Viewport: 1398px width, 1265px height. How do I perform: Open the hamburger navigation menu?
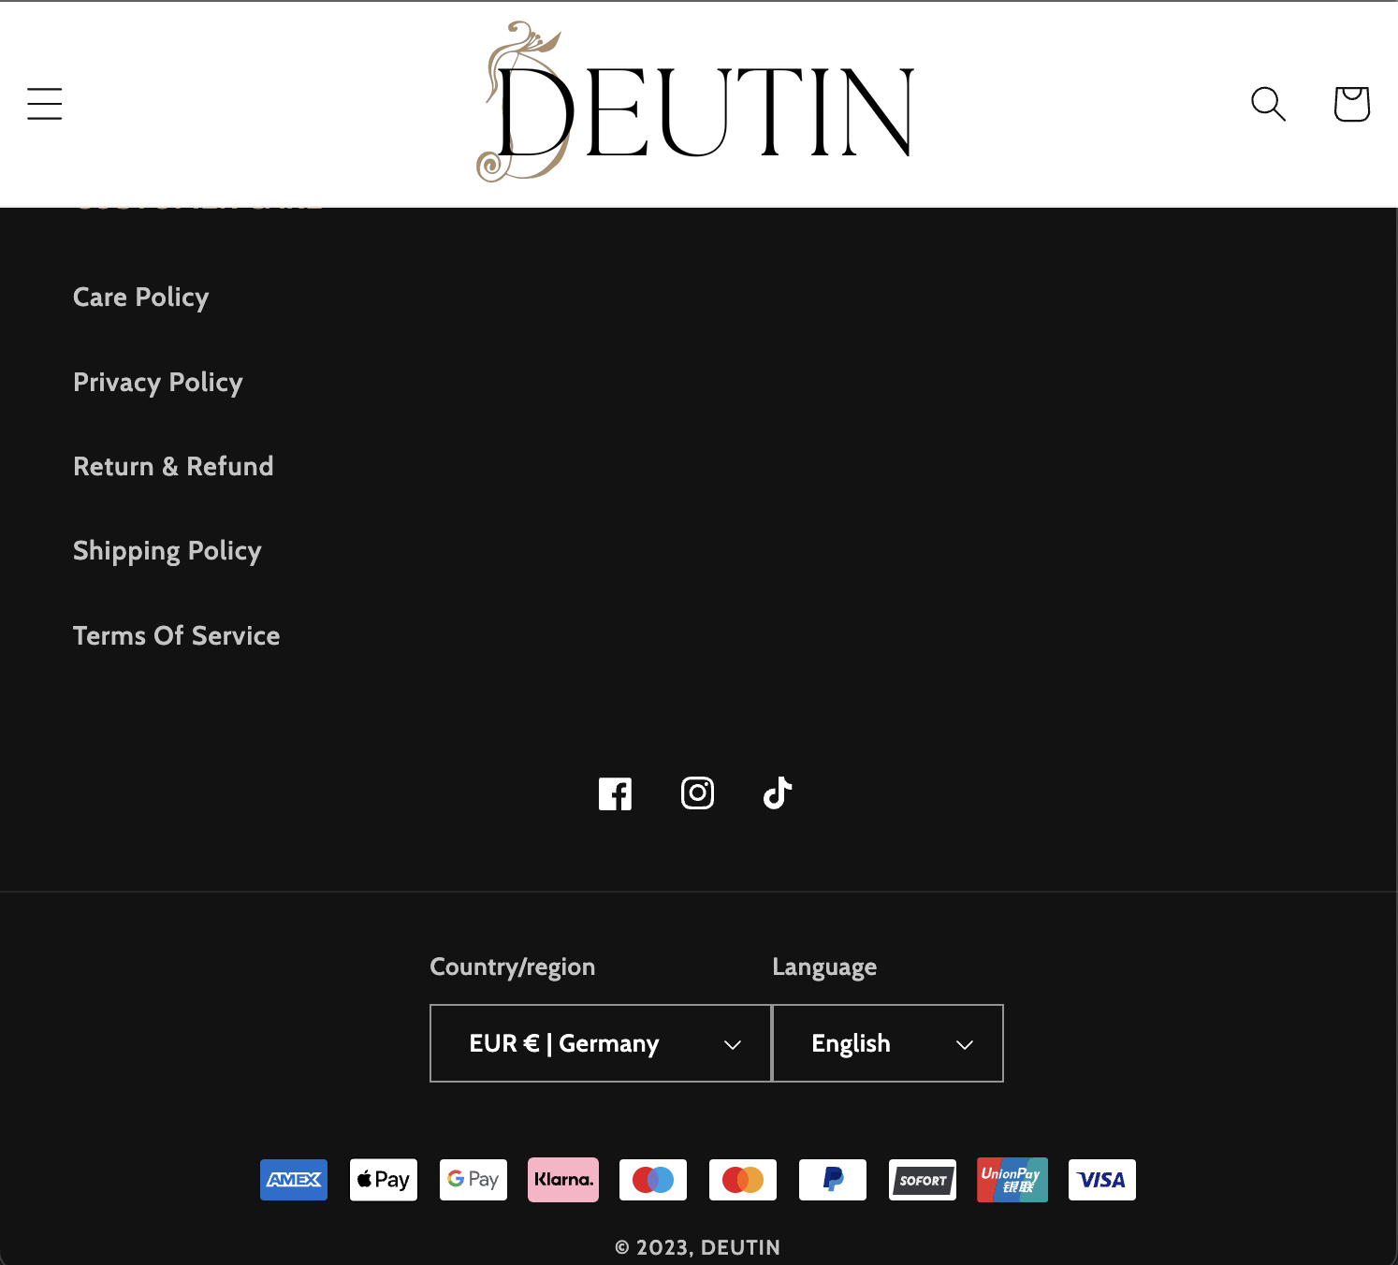click(44, 104)
